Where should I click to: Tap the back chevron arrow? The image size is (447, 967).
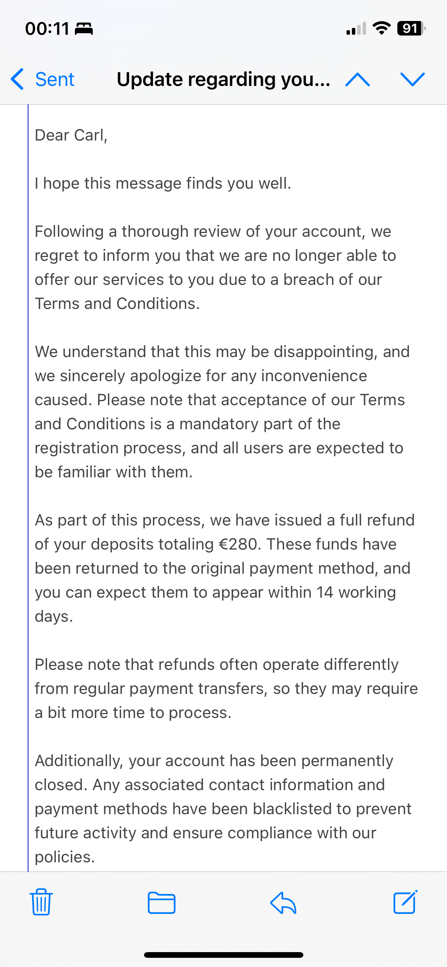[18, 79]
